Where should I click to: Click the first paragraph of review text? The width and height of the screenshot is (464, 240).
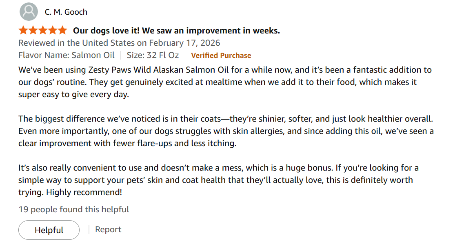click(x=224, y=82)
